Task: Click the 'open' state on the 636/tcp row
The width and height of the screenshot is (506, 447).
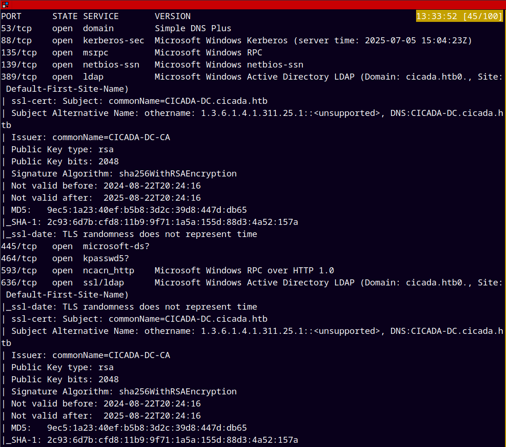Action: pyautogui.click(x=62, y=283)
